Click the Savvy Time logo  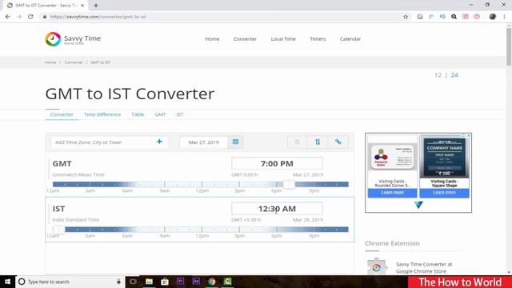[x=73, y=39]
